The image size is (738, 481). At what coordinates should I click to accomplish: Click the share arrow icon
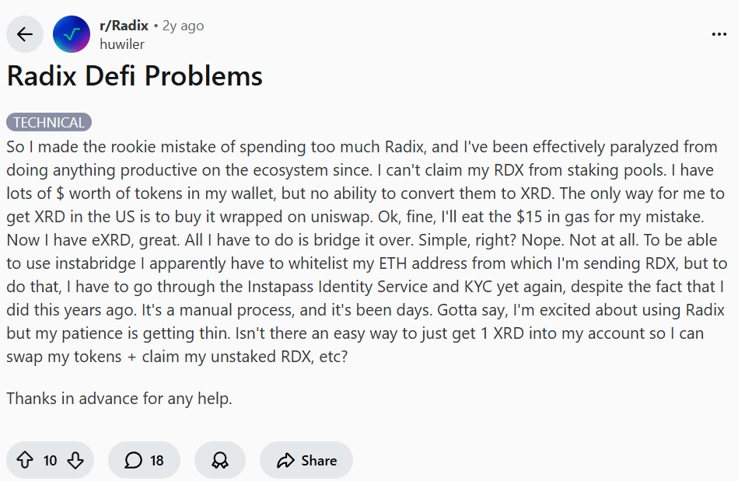(x=285, y=461)
